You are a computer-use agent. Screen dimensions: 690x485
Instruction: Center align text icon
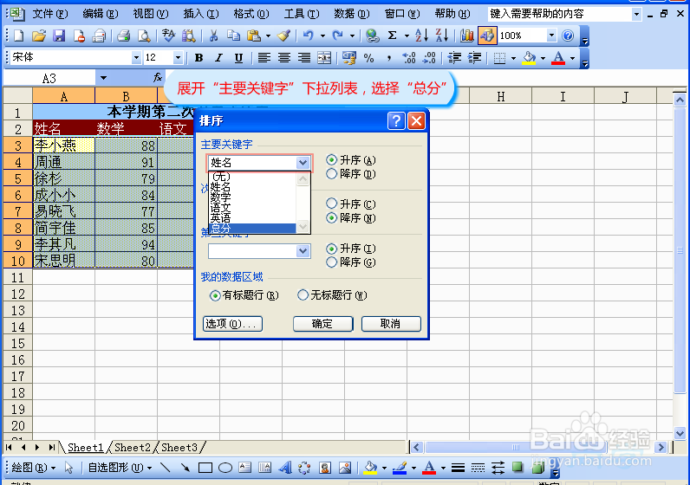284,58
